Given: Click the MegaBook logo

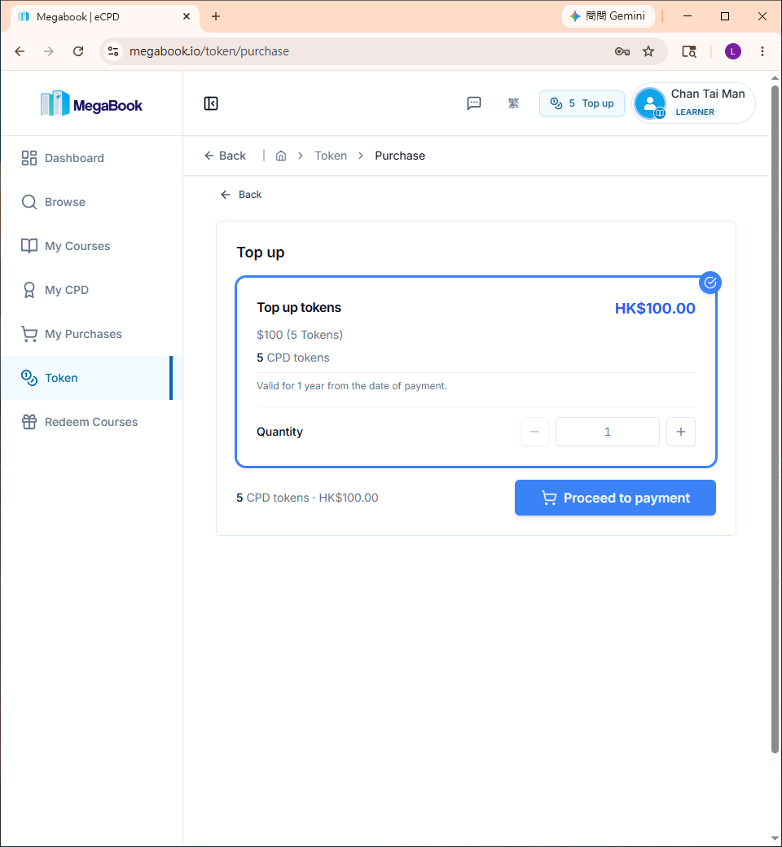Looking at the screenshot, I should tap(91, 103).
